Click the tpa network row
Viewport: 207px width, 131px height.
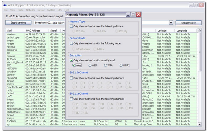point(101,53)
